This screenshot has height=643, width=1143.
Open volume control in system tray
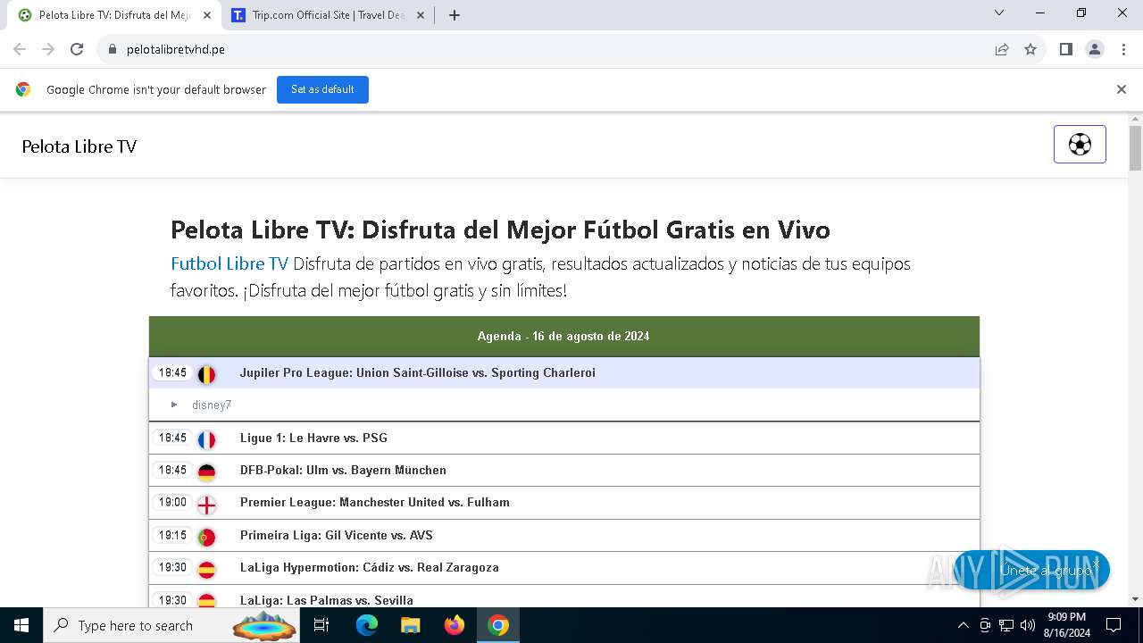(1027, 625)
